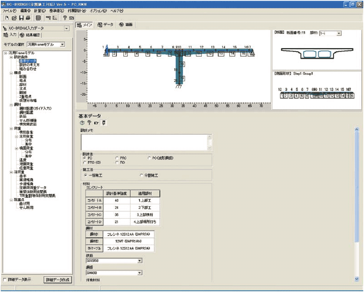Open the ファイル(F) menu

10,11
